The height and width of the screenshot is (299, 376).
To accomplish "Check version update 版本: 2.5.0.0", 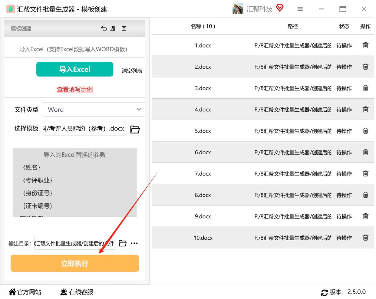I will click(343, 292).
